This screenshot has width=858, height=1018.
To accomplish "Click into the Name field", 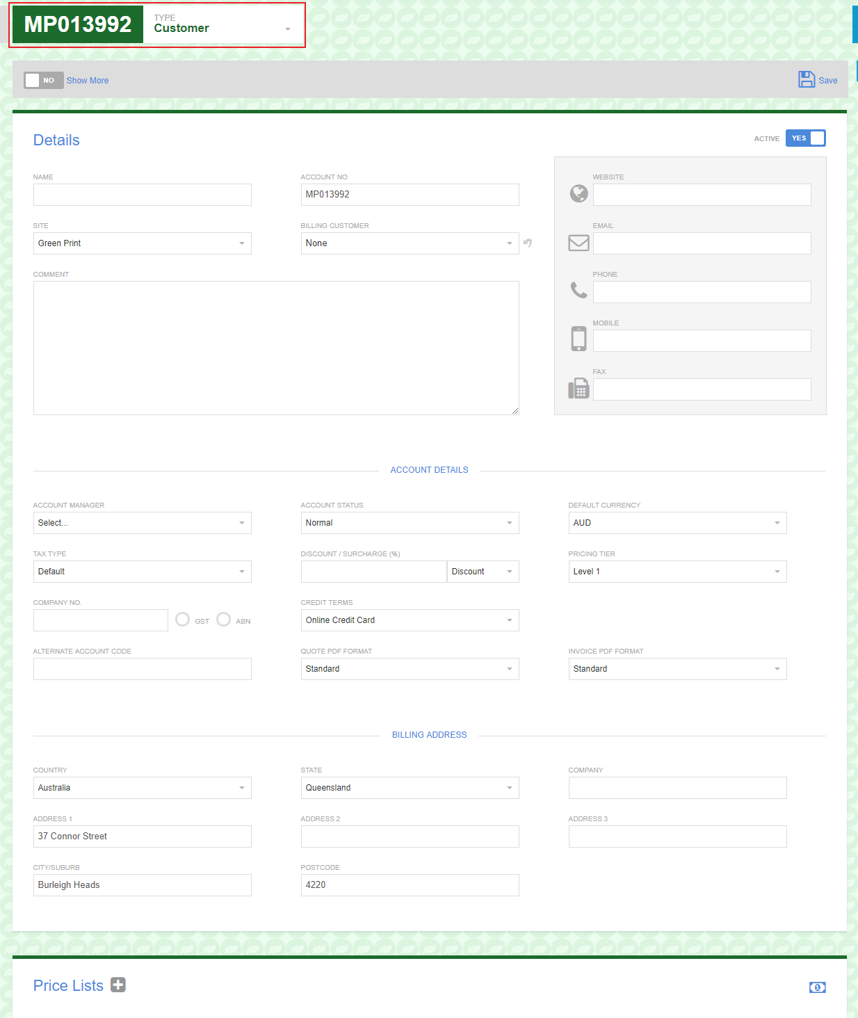I will pos(142,195).
